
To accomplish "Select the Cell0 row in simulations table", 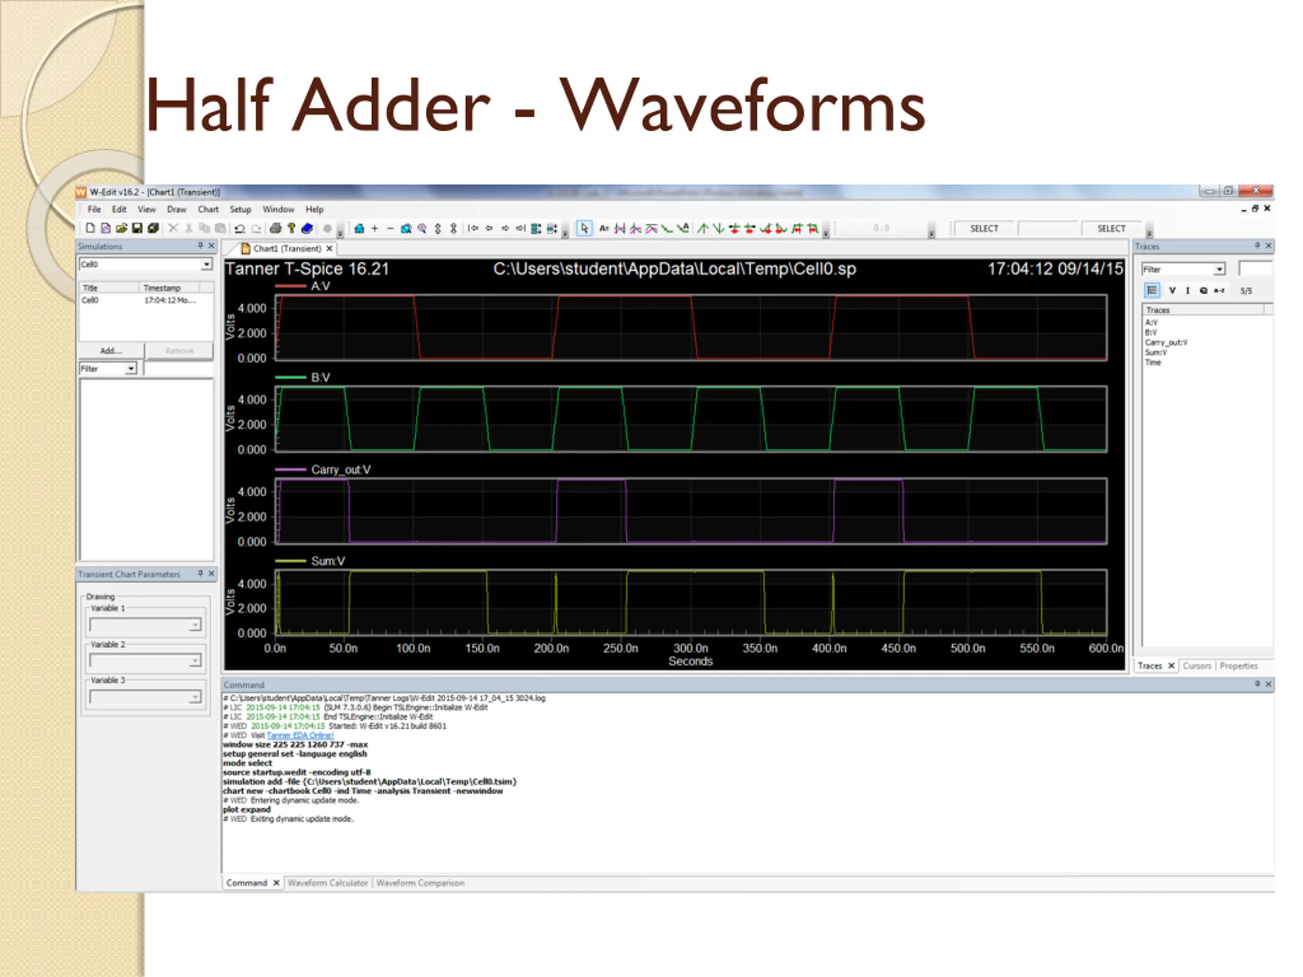I will click(x=146, y=300).
